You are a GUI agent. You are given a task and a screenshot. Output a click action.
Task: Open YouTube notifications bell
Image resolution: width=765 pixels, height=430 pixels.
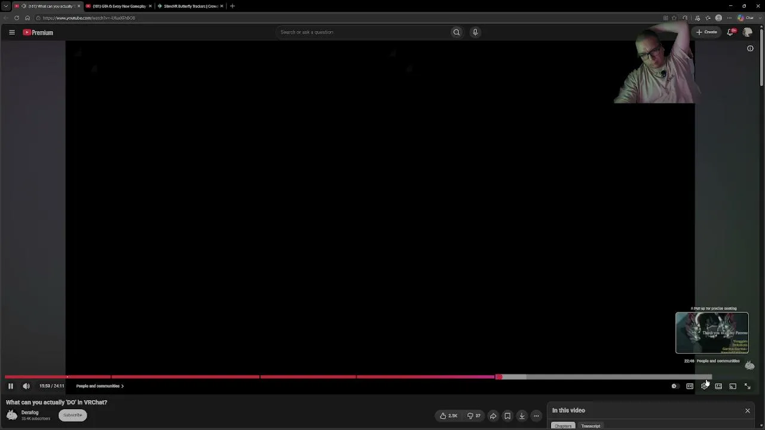pos(731,32)
